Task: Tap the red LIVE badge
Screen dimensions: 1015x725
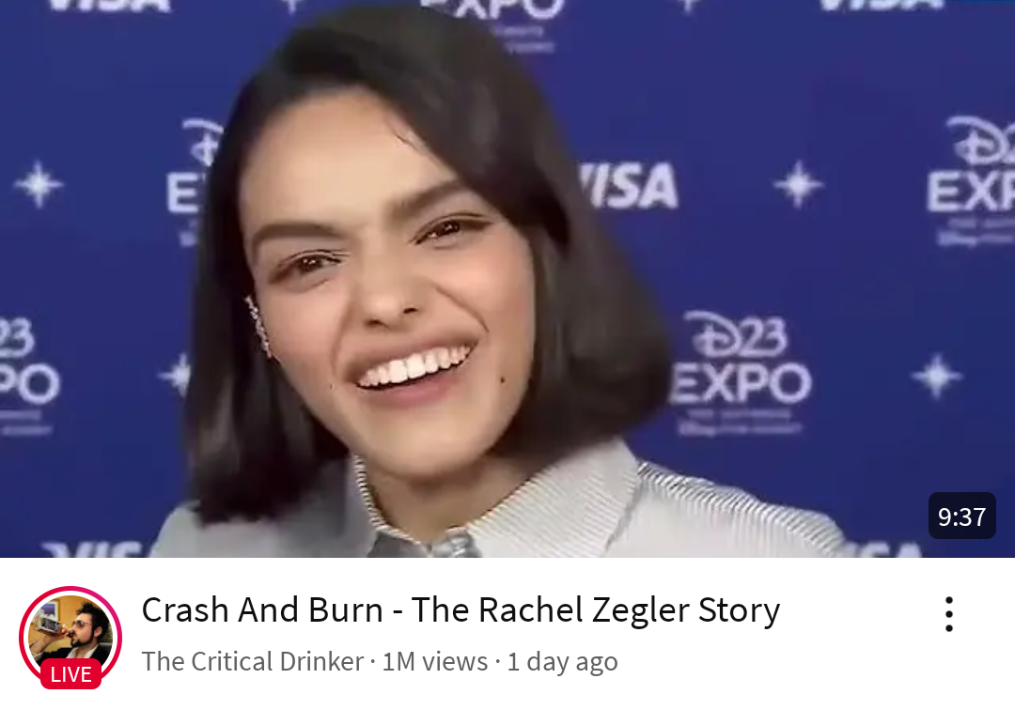Action: (x=70, y=674)
